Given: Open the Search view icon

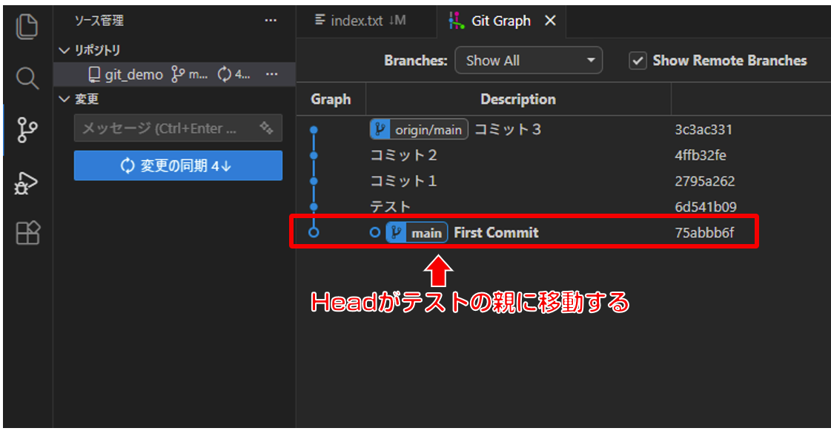Looking at the screenshot, I should (27, 78).
